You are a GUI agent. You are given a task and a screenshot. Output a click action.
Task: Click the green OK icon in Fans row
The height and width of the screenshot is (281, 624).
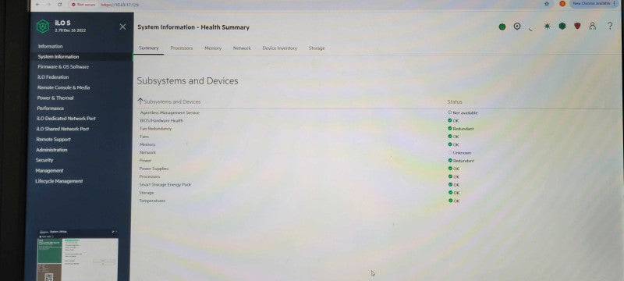(x=450, y=136)
